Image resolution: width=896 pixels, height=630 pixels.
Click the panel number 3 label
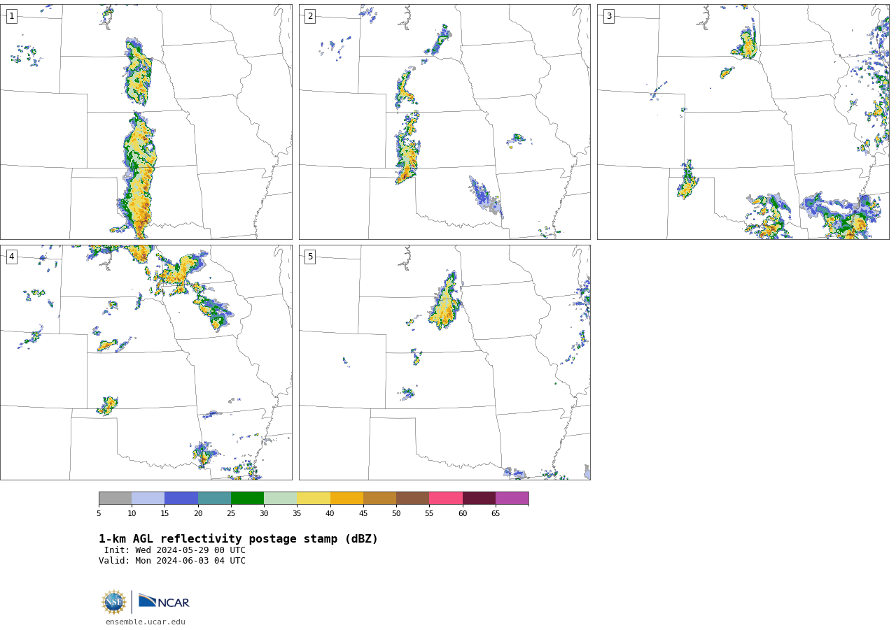tap(608, 16)
